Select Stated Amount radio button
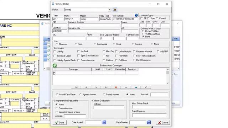The width and height of the screenshot is (228, 128). 104,95
